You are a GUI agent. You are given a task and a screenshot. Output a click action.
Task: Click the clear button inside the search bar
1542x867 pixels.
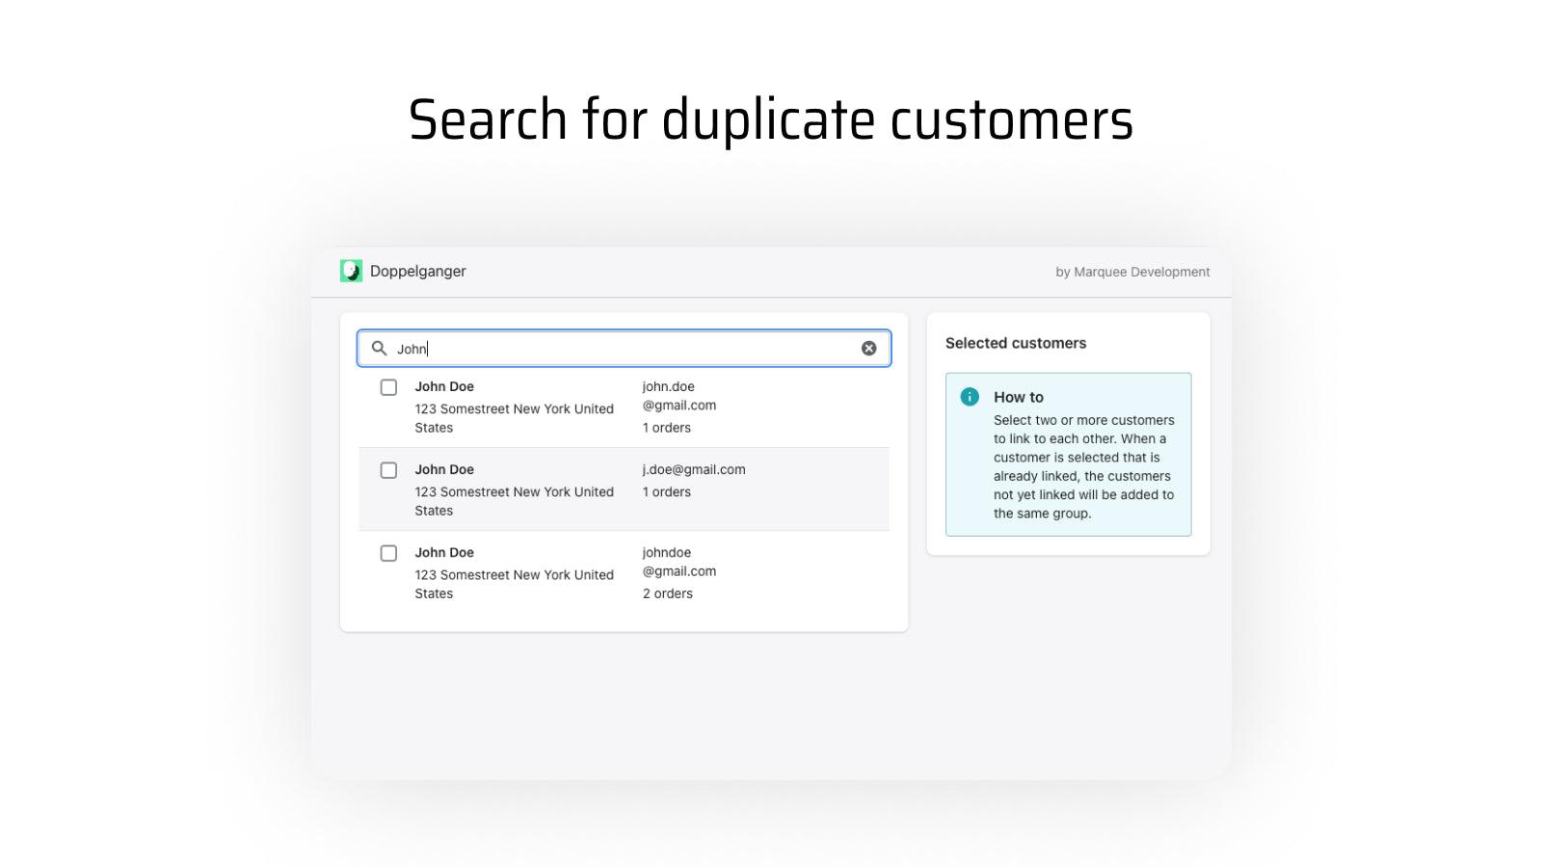pyautogui.click(x=867, y=348)
